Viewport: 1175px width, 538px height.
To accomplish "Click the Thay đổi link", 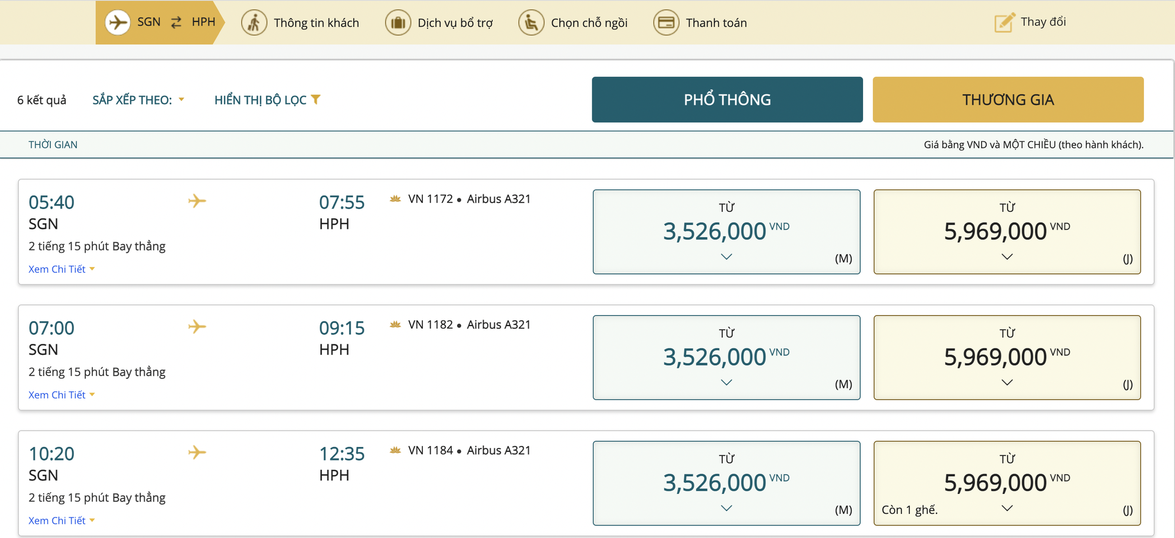I will pos(1043,22).
